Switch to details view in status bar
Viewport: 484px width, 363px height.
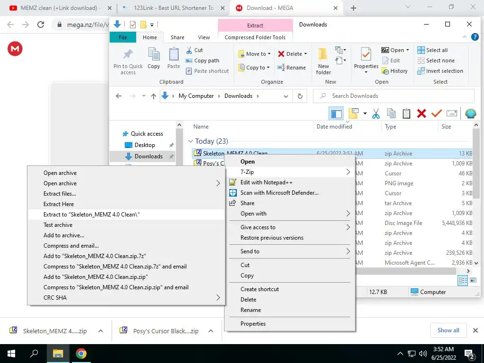coord(463,281)
